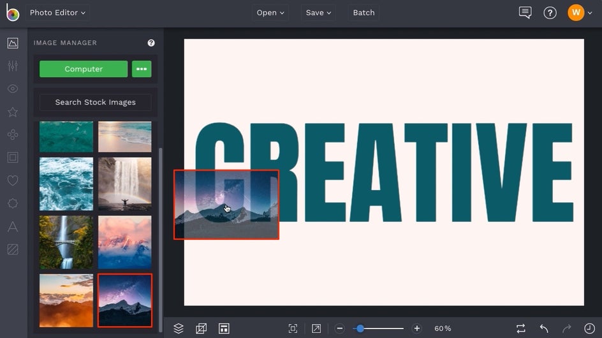This screenshot has height=338, width=602.
Task: Click the image panel scrollbar
Action: pyautogui.click(x=161, y=240)
